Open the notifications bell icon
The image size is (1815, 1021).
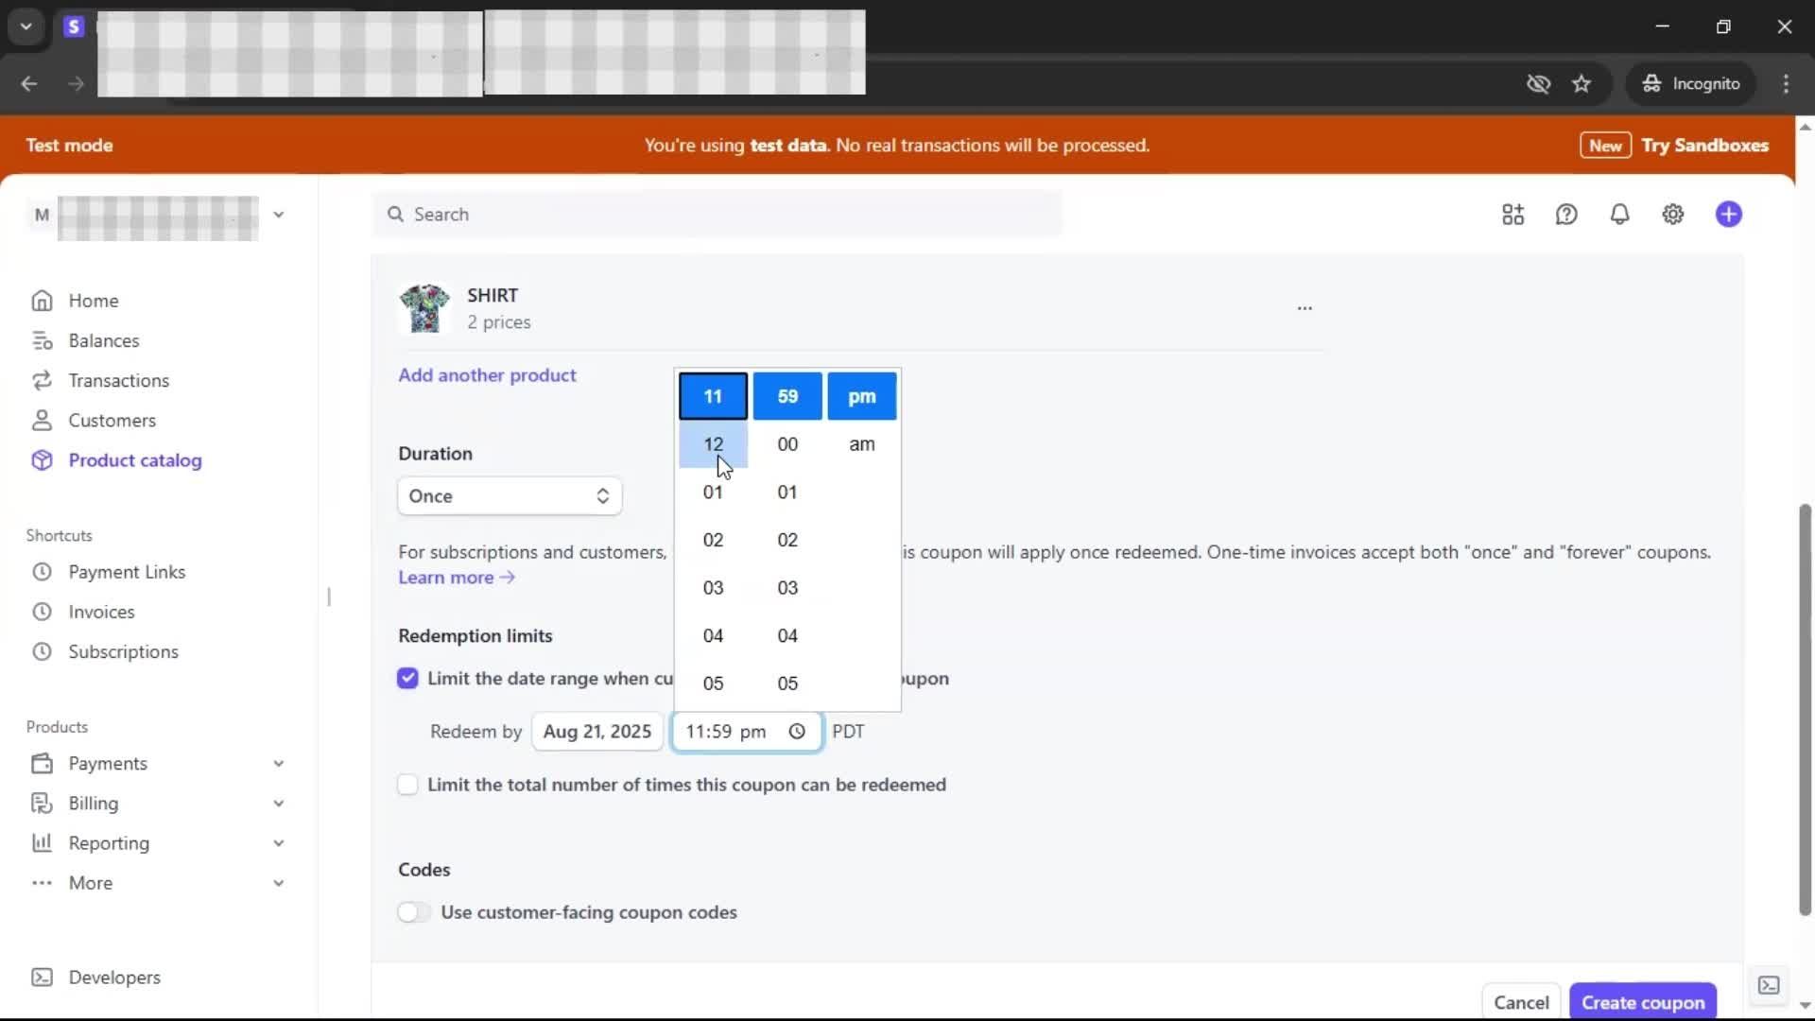pos(1619,215)
